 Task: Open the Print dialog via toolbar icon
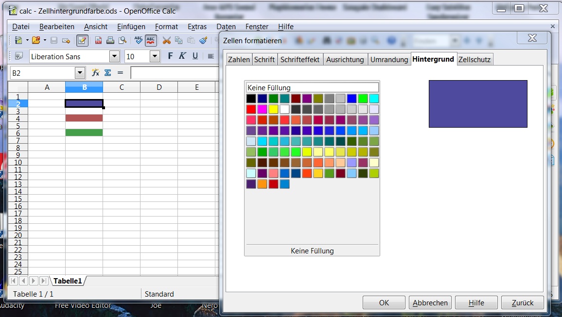111,41
